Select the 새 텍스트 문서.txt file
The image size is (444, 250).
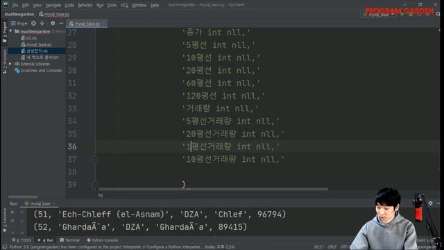[40, 58]
